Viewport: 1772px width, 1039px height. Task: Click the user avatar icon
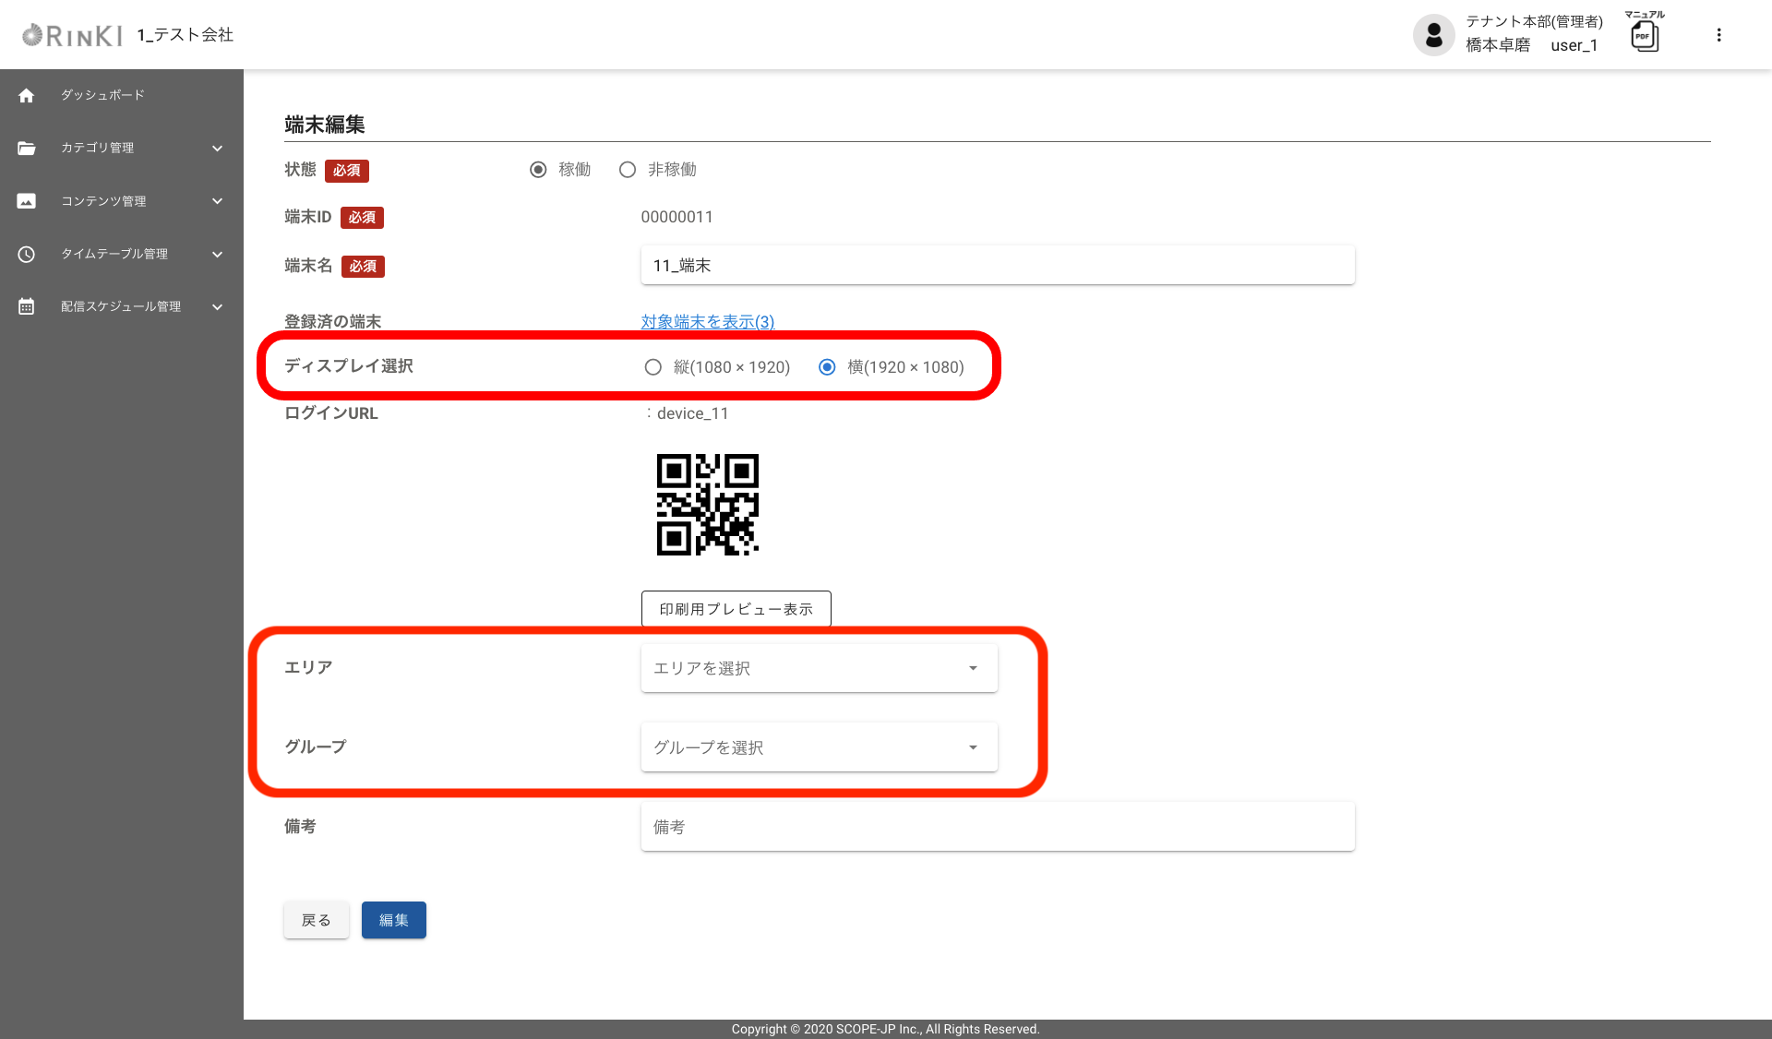[x=1433, y=35]
